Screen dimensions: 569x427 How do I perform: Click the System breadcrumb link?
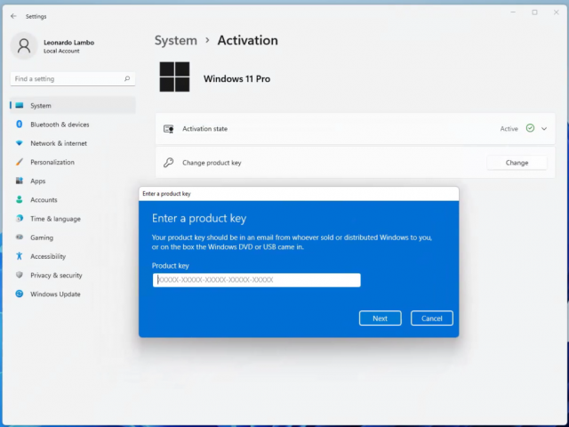coord(175,41)
